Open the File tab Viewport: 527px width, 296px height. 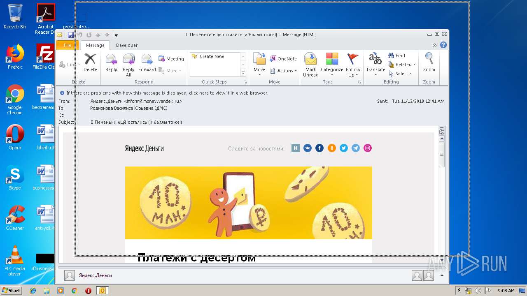click(x=67, y=45)
